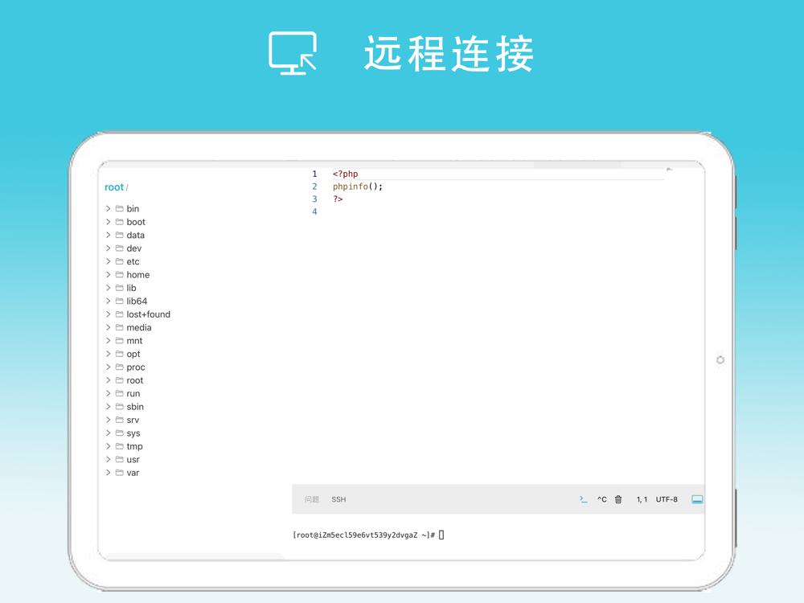Select the media folder icon
This screenshot has height=603, width=804.
pyautogui.click(x=120, y=327)
